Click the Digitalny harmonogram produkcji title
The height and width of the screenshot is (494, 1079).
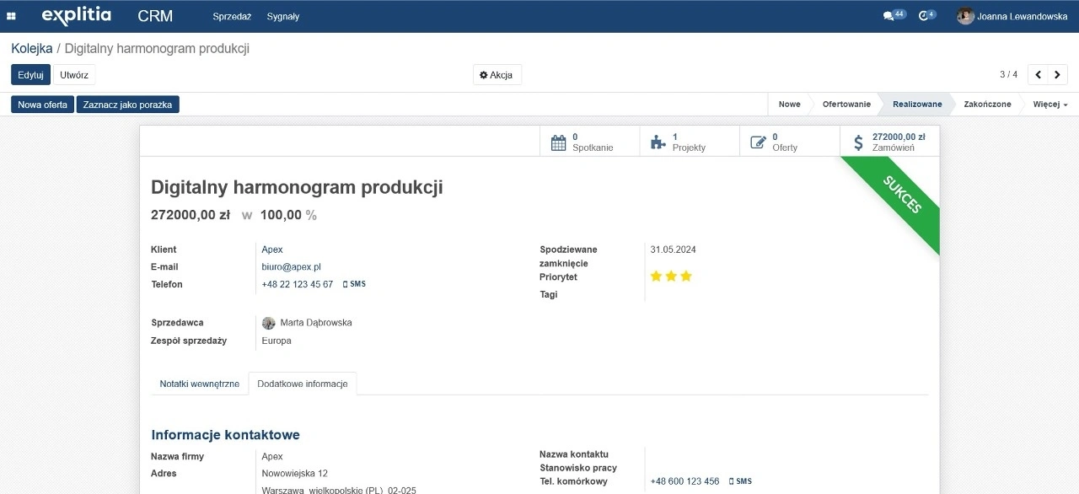297,187
